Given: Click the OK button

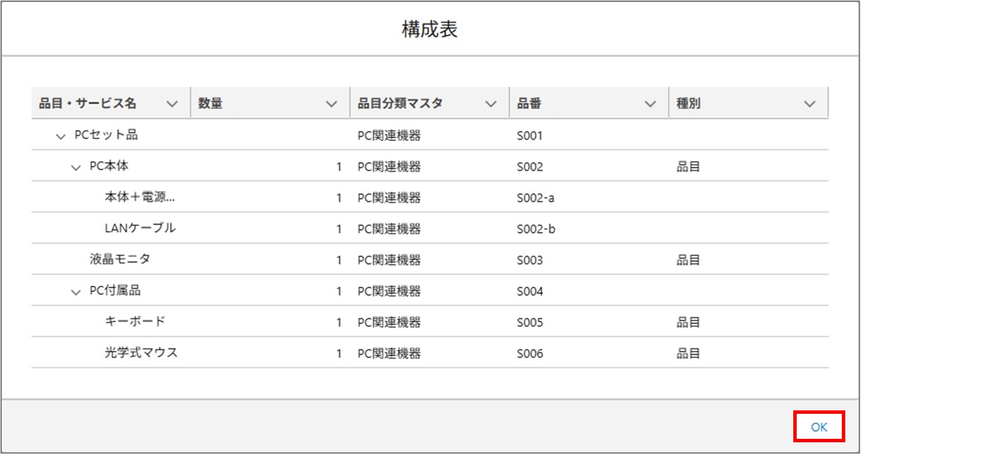Looking at the screenshot, I should pos(818,427).
